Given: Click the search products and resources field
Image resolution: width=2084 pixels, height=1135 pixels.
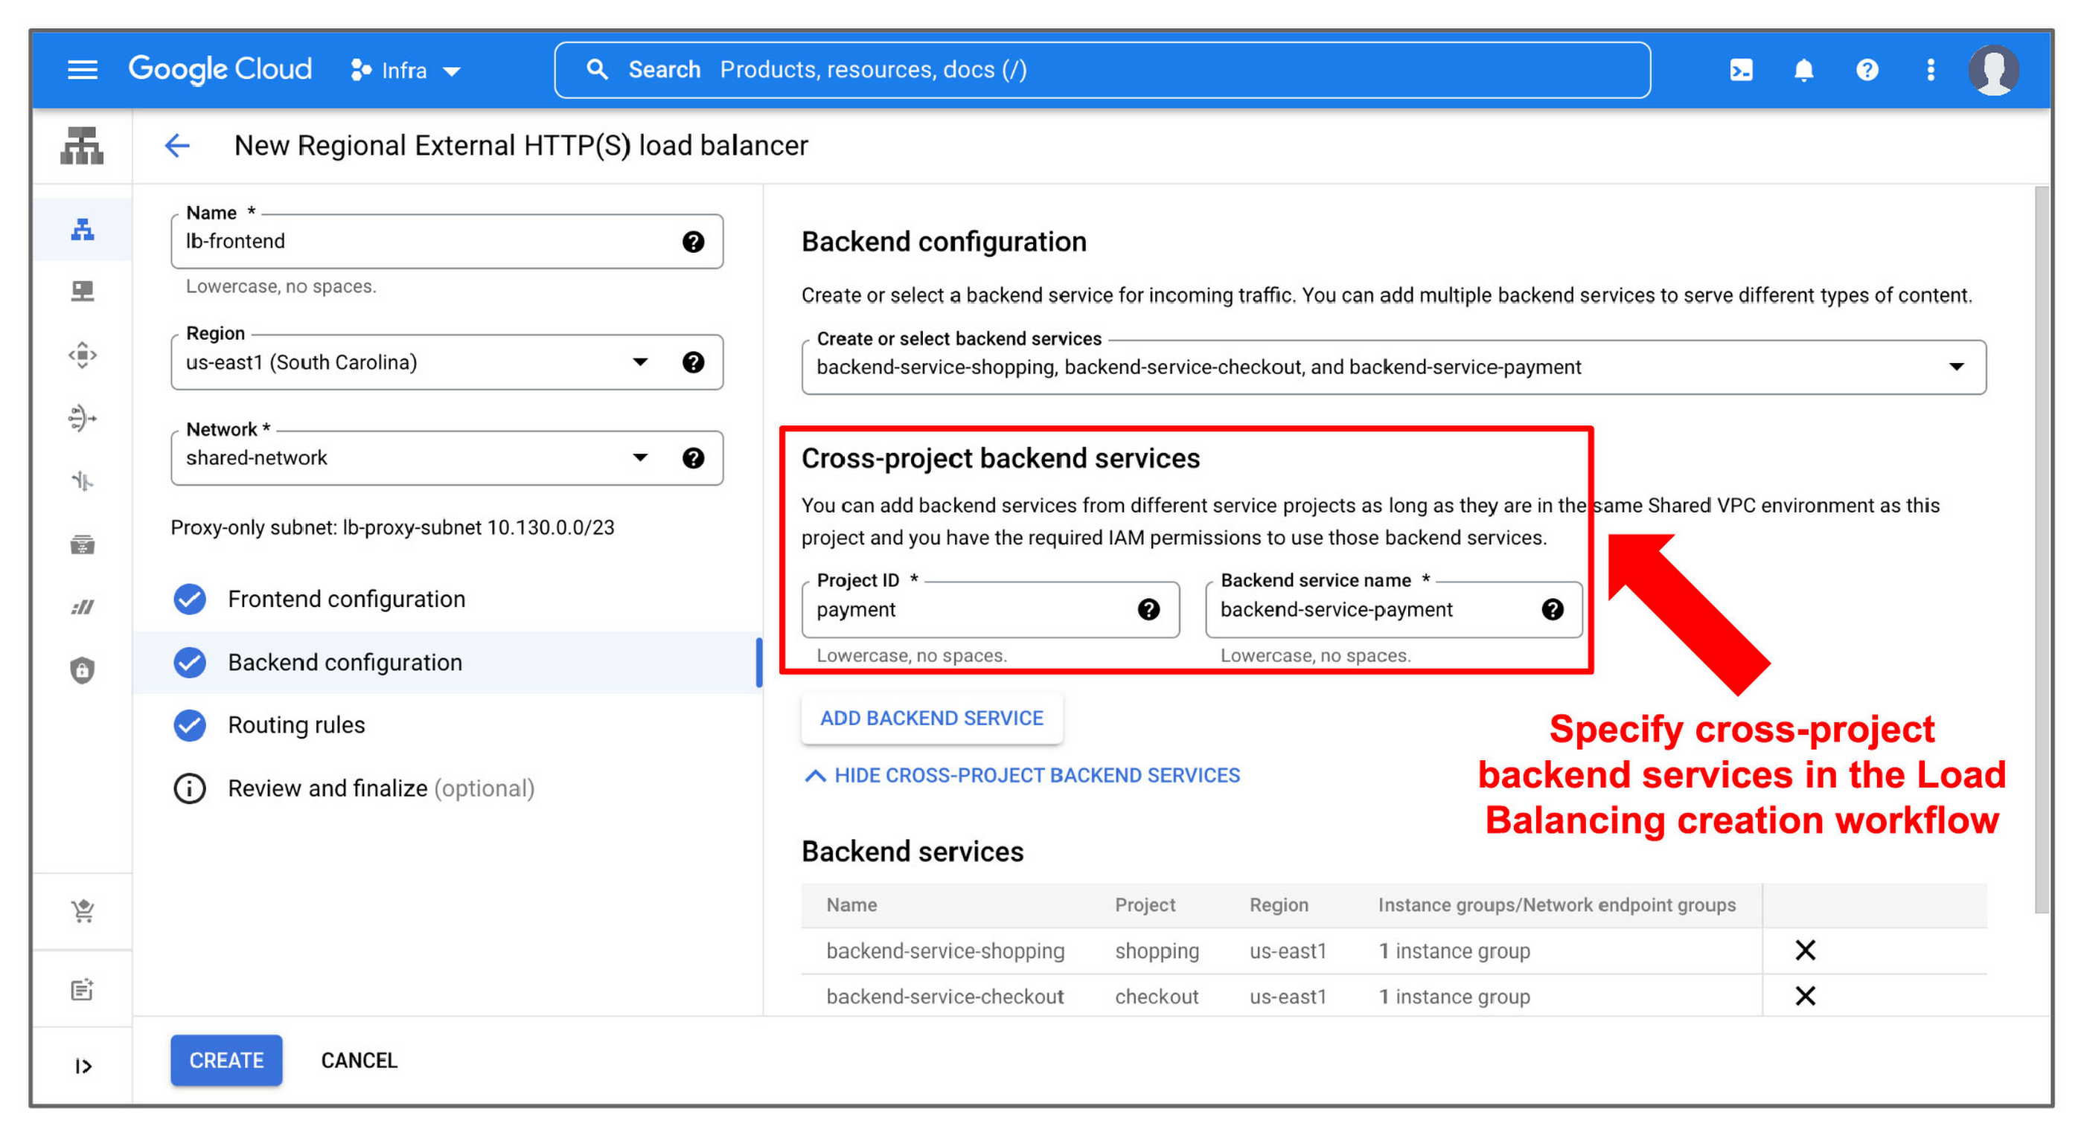Looking at the screenshot, I should click(1102, 71).
